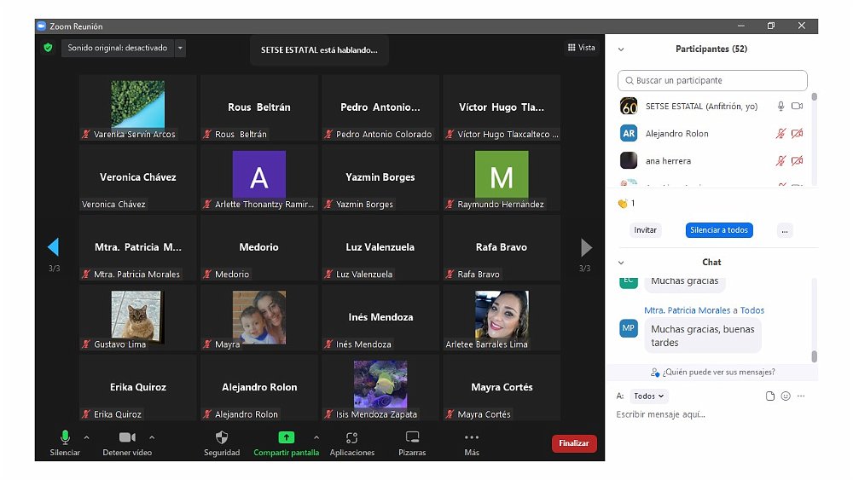Click the Más three-dots icon

pyautogui.click(x=472, y=437)
